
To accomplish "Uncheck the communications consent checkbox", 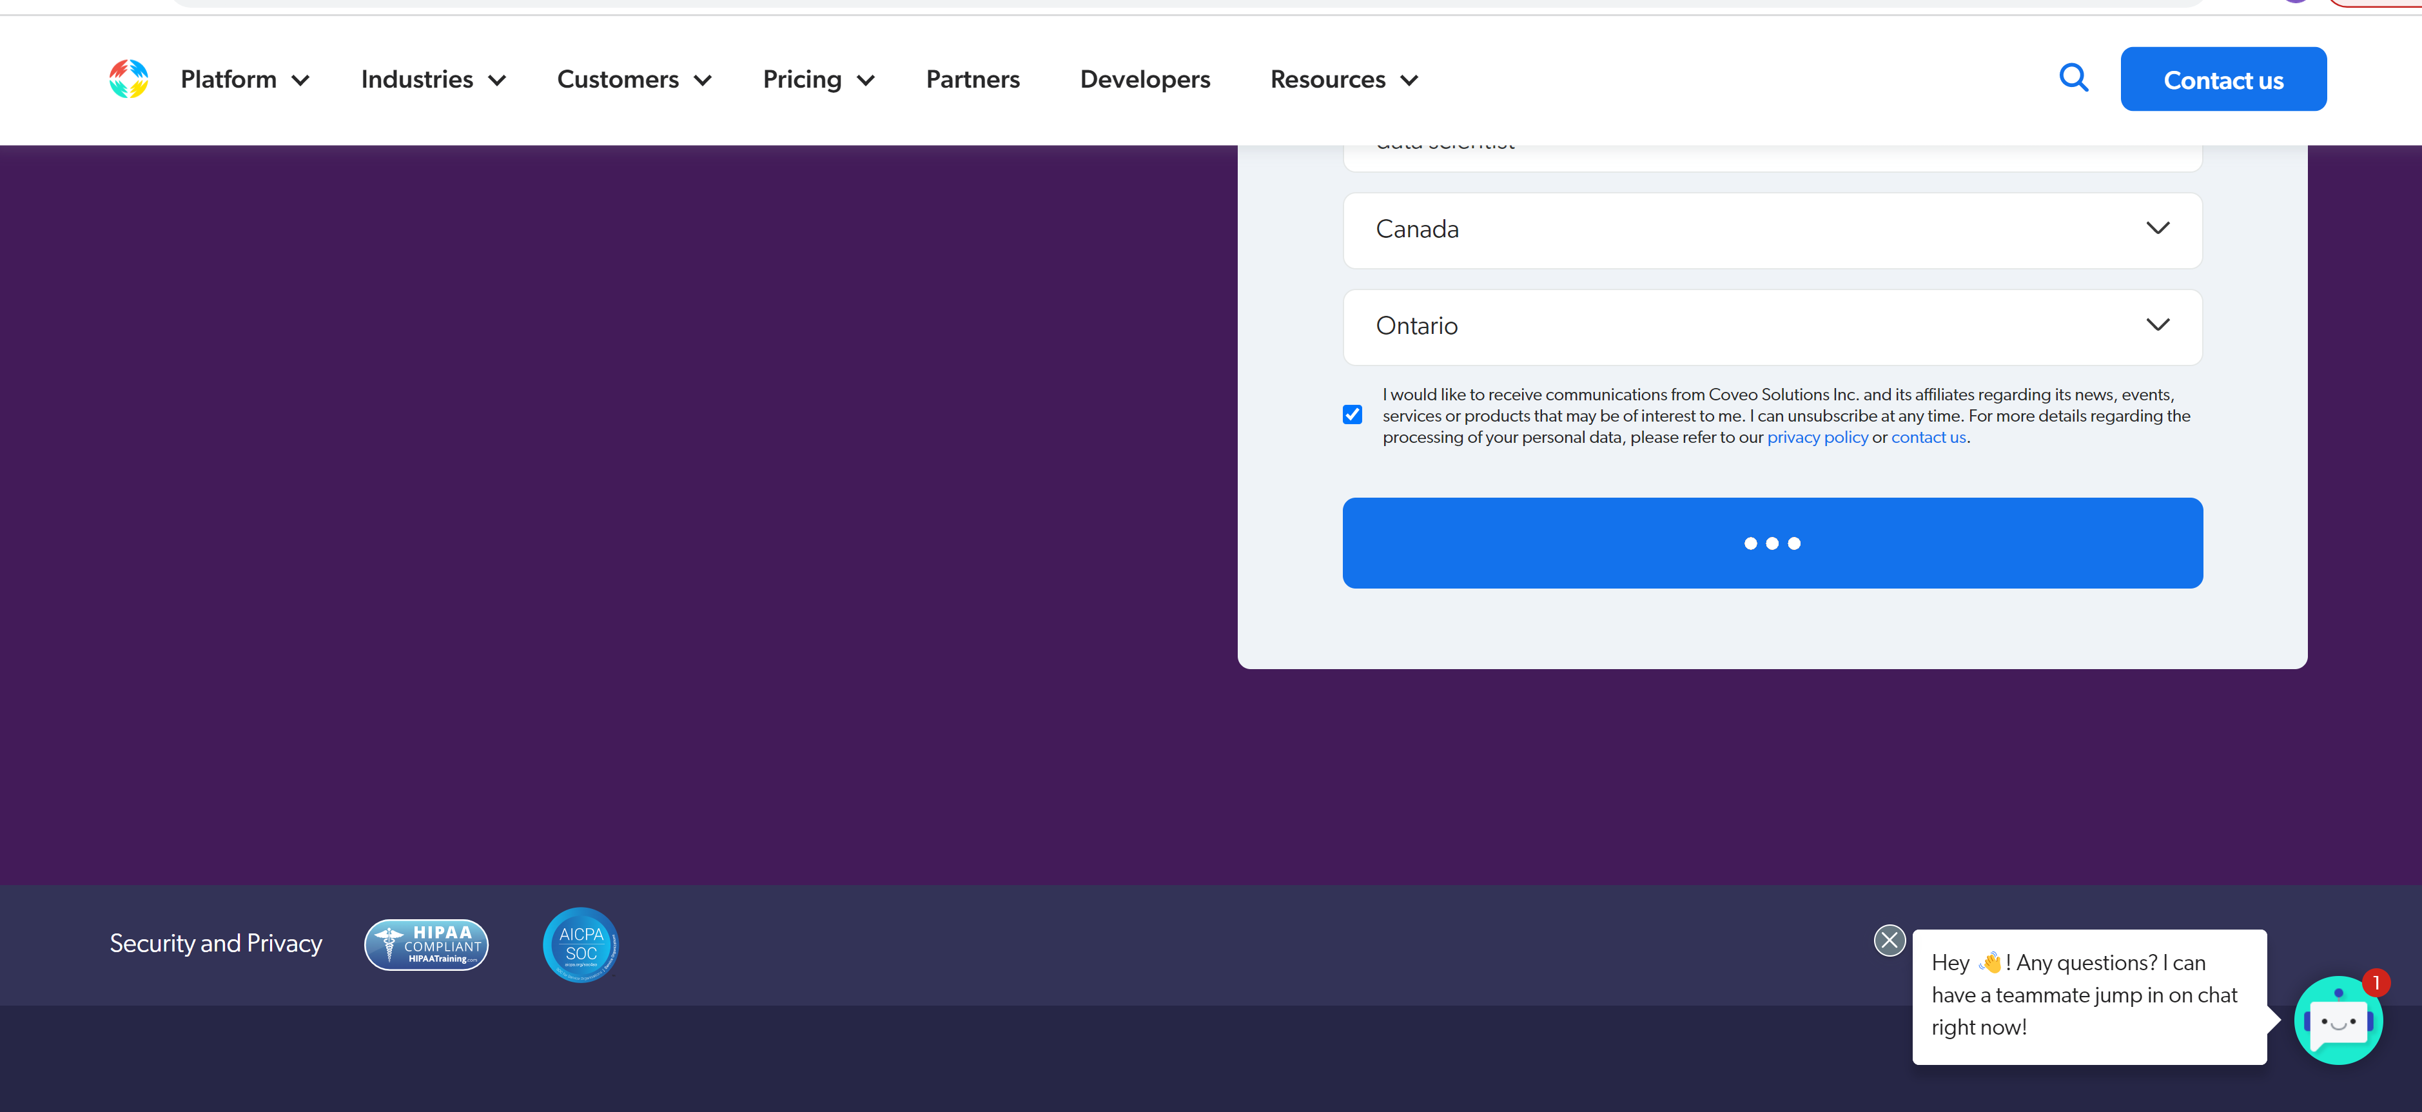I will point(1352,415).
